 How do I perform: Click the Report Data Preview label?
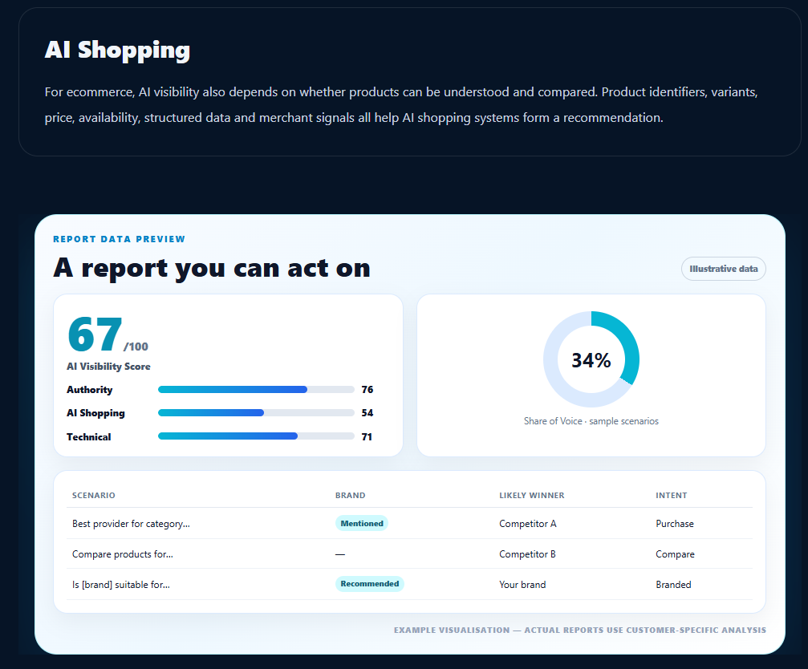[119, 239]
